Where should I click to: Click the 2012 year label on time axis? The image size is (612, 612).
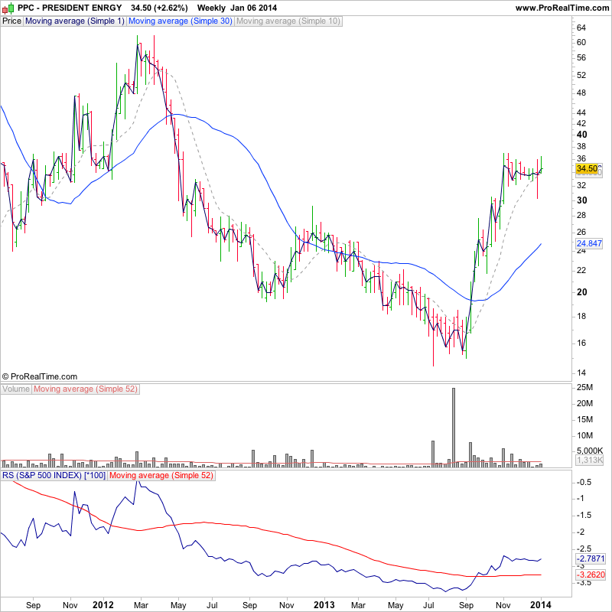pyautogui.click(x=103, y=605)
